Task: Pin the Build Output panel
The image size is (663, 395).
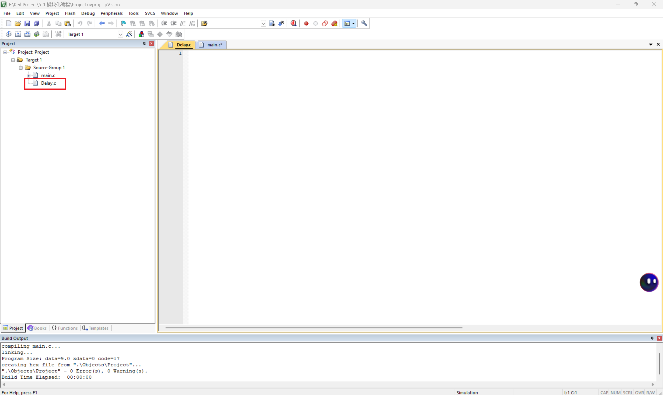Action: [x=652, y=338]
